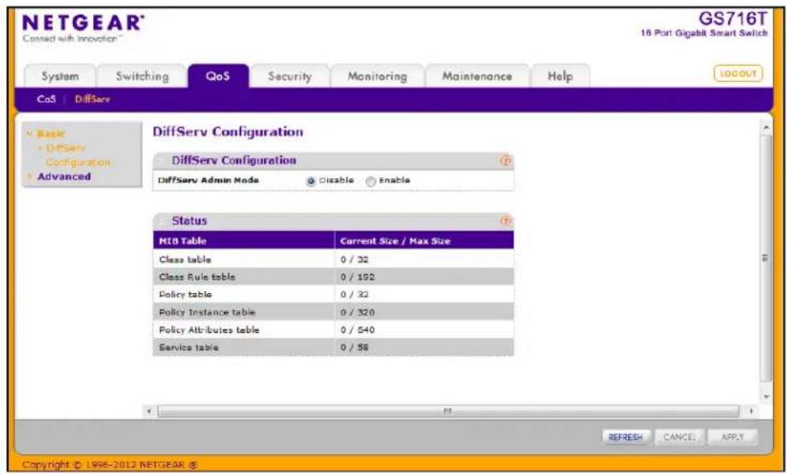Image resolution: width=786 pixels, height=474 pixels.
Task: Click the vertical scrollbar thumb
Action: tap(765, 258)
